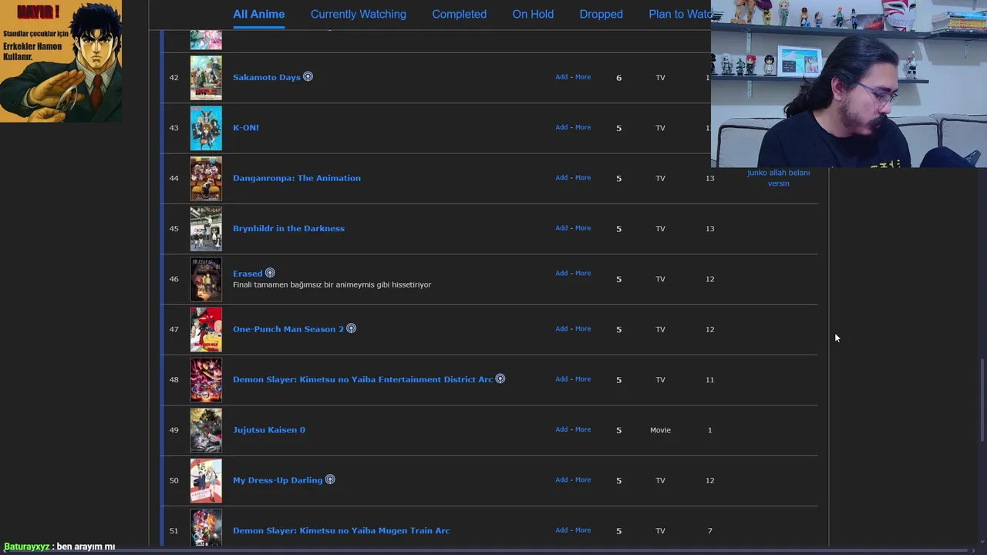Click the Sakamoto Days cover thumbnail

(x=206, y=78)
